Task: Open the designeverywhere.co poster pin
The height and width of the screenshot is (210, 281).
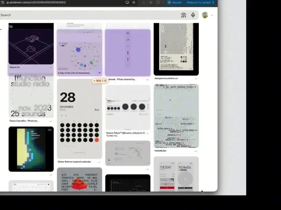Action: 176,49
